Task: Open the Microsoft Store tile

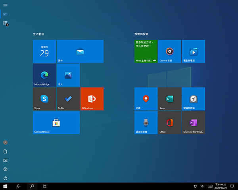Action: pyautogui.click(x=56, y=123)
